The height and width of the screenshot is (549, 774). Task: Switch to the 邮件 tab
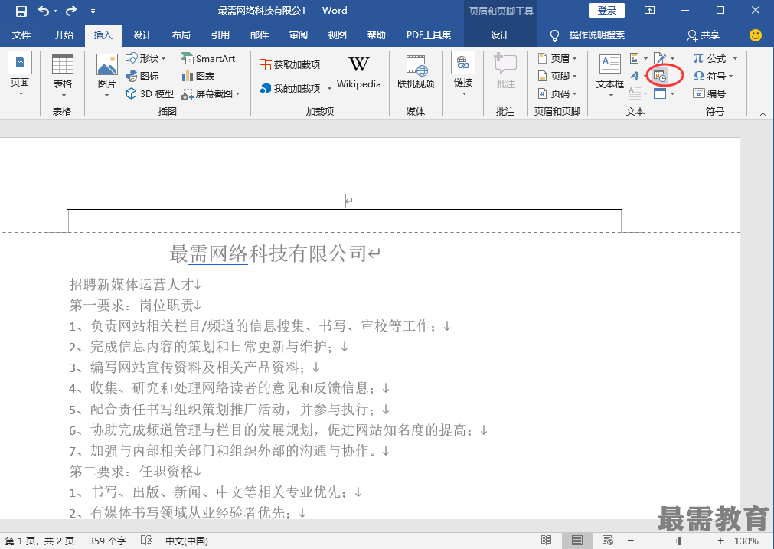coord(260,35)
